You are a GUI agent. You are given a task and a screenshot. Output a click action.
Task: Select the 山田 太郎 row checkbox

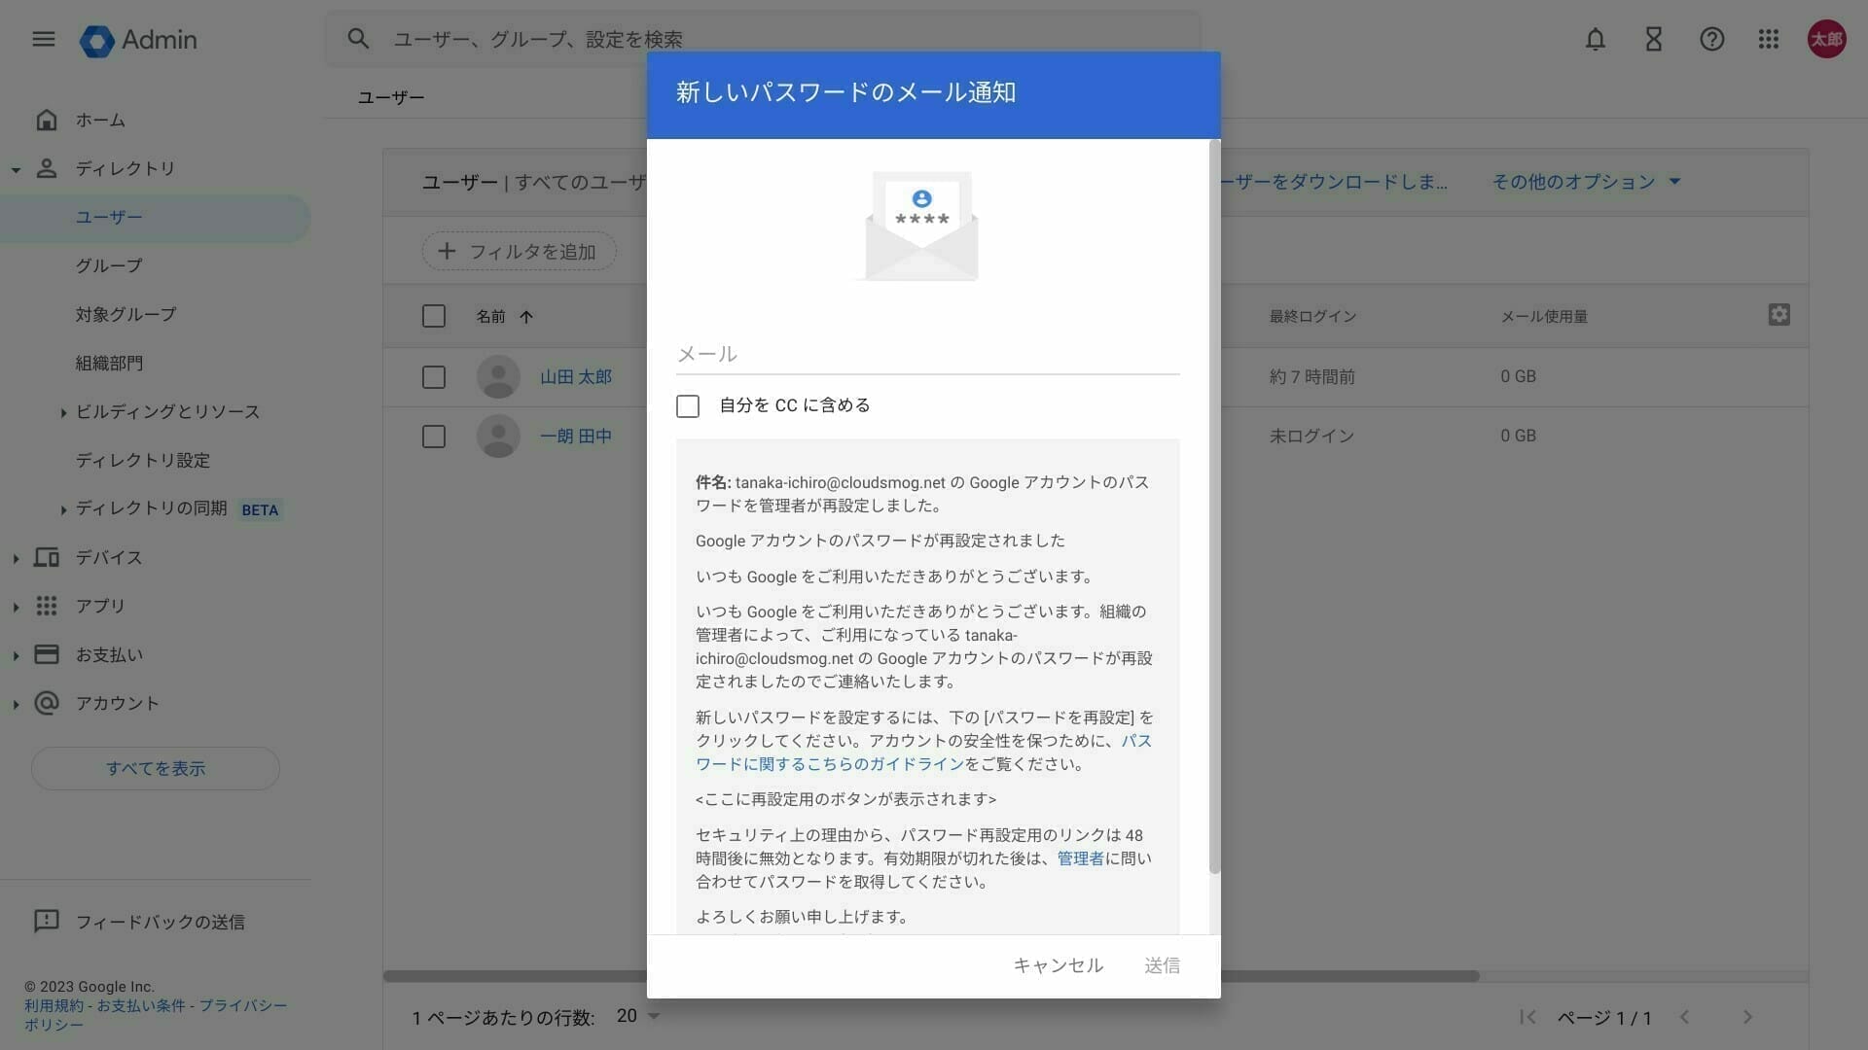click(434, 376)
